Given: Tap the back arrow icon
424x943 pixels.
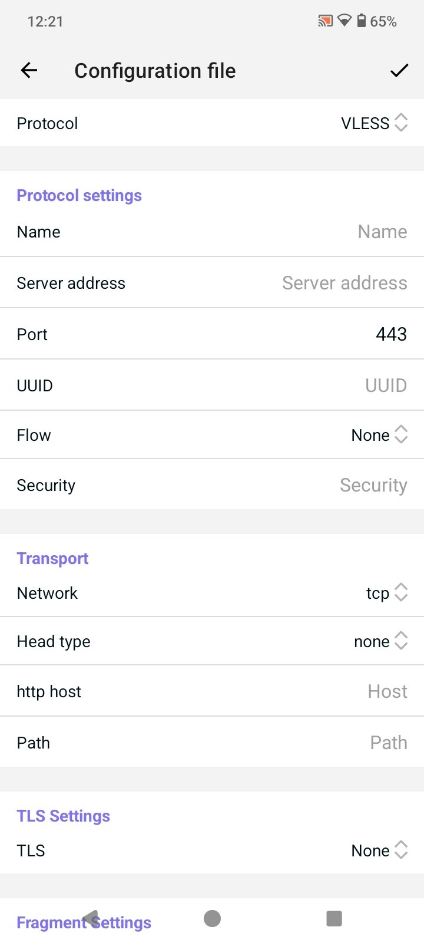Looking at the screenshot, I should point(29,71).
